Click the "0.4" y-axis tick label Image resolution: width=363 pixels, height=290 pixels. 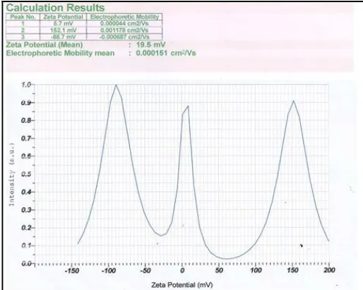pos(26,192)
